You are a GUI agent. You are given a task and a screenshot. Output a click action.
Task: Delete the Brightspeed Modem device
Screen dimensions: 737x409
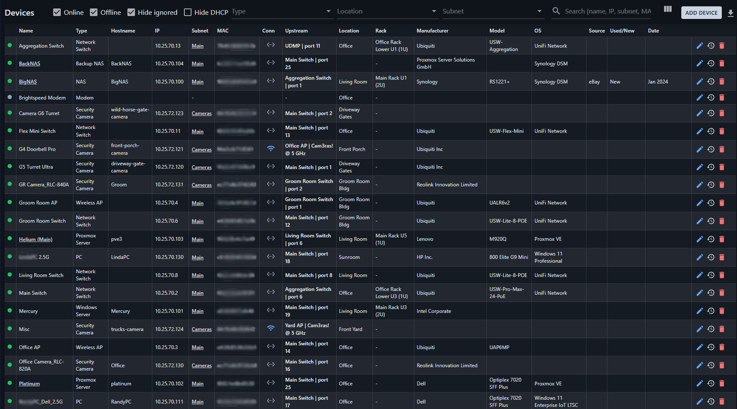click(722, 97)
